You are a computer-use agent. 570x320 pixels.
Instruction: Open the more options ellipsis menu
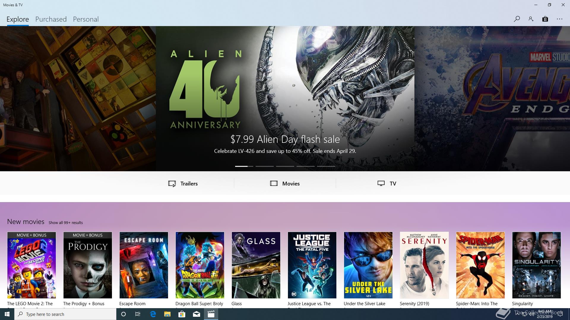[x=560, y=19]
